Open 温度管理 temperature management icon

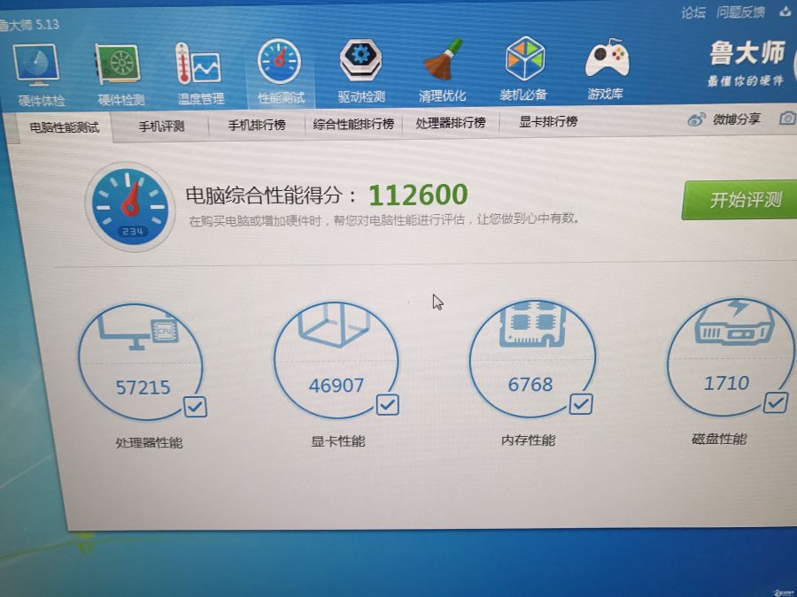tap(198, 64)
